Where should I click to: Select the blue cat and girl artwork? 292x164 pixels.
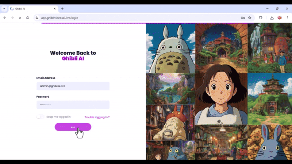point(170,150)
